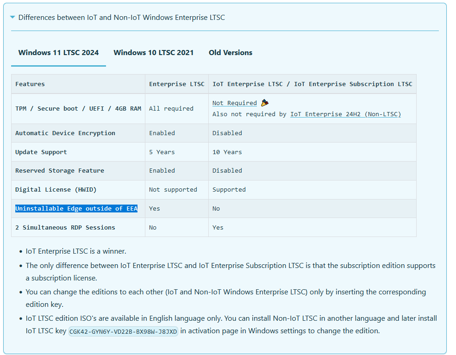Click bullet about subscription edition license difference
The width and height of the screenshot is (456, 355).
click(x=231, y=272)
